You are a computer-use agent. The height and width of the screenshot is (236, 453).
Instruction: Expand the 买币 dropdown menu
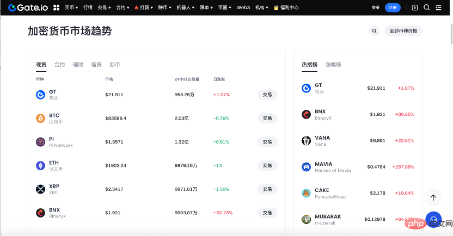pyautogui.click(x=71, y=8)
